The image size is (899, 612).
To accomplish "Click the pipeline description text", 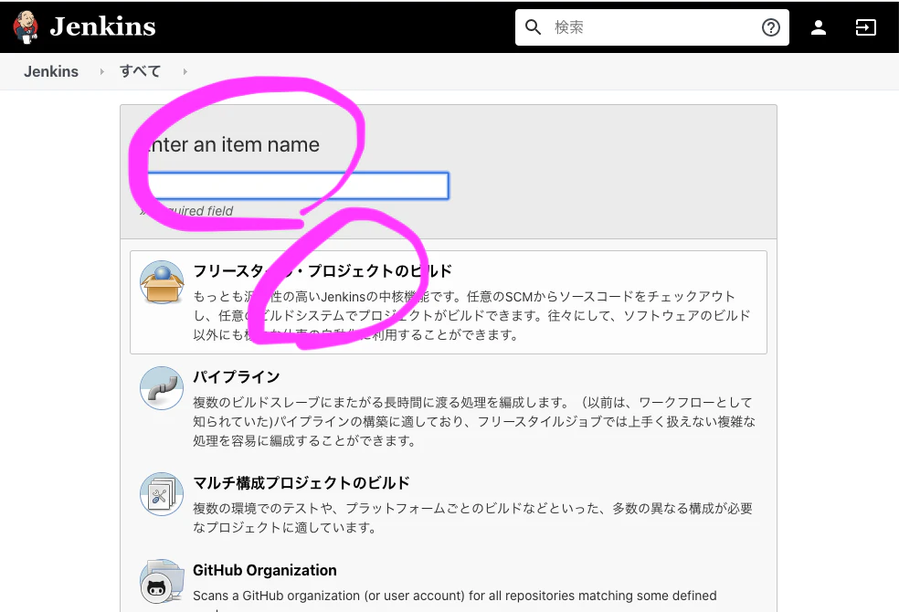I will (474, 421).
